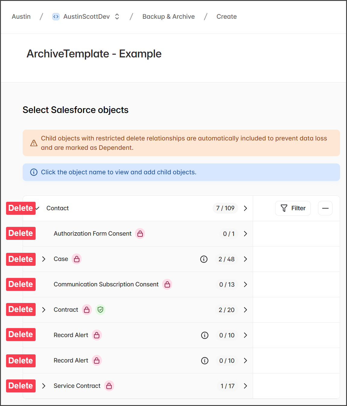Click the warning triangle in the orange banner
This screenshot has width=347, height=406.
pos(34,143)
